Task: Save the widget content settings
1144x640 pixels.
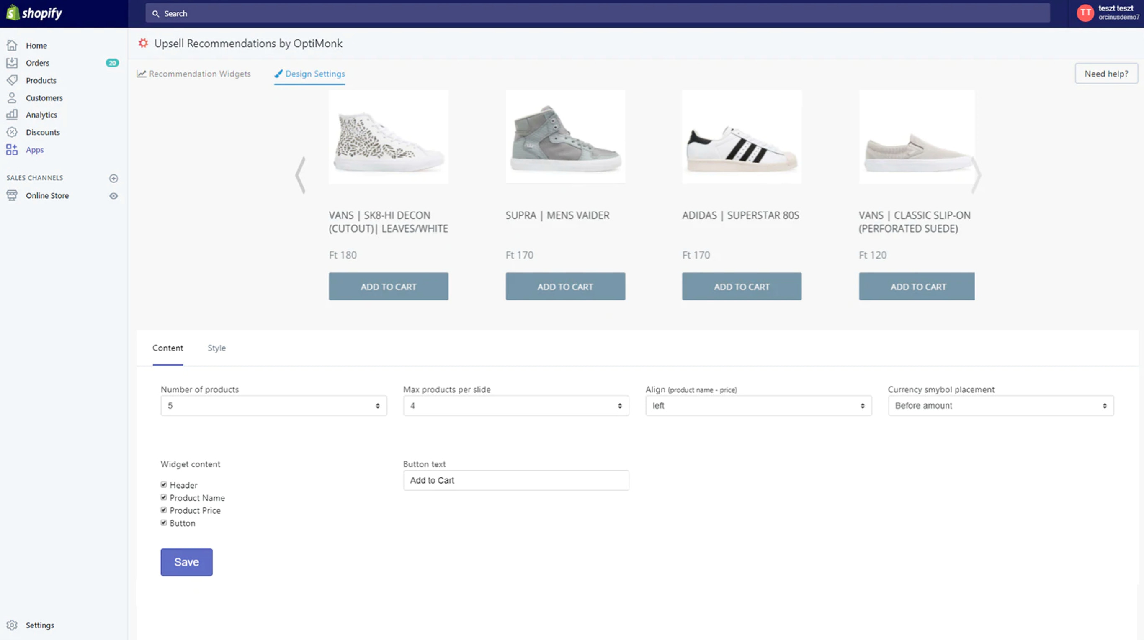Action: (186, 561)
